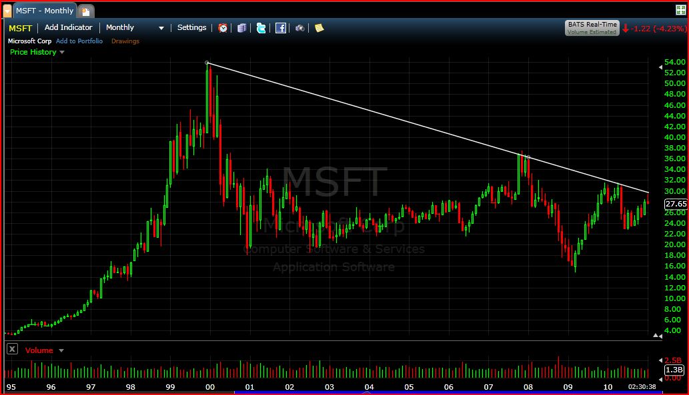This screenshot has width=689, height=395.
Task: Share chart via Facebook icon
Action: pos(280,28)
